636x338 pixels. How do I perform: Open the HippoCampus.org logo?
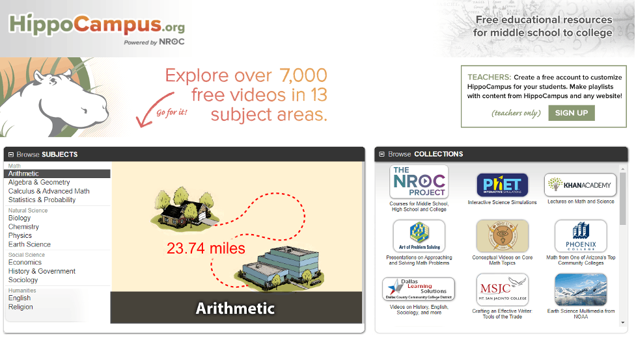[96, 25]
